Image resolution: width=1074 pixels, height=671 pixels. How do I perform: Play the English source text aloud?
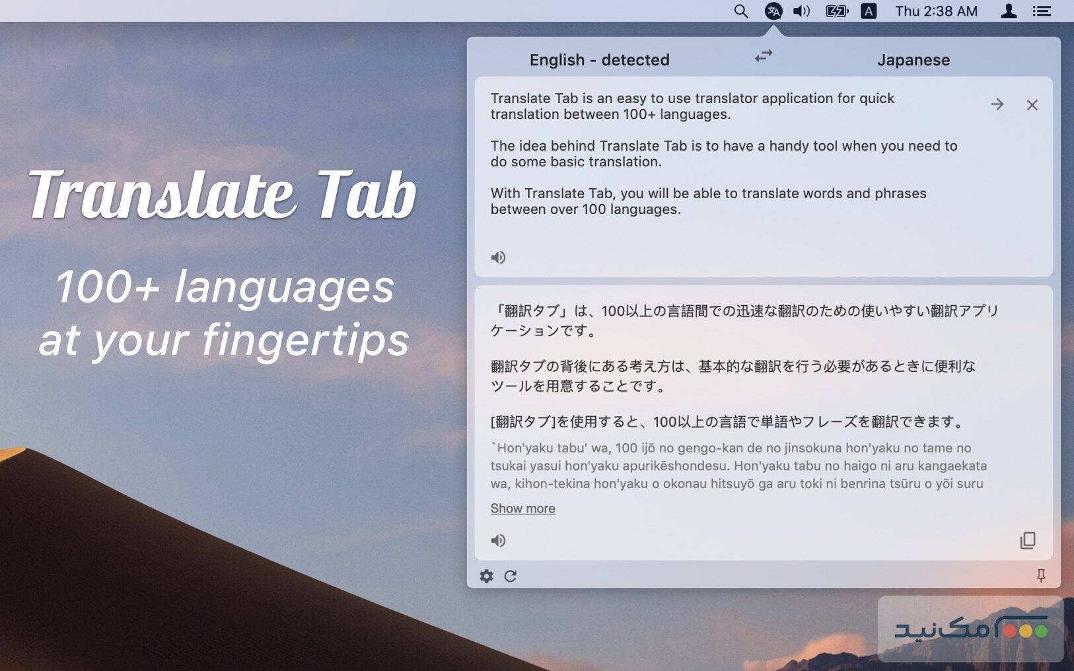[499, 257]
